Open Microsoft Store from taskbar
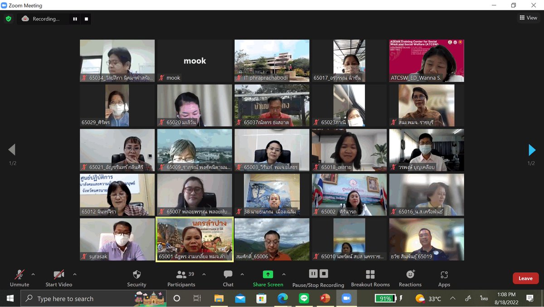Screen dimensions: 544x307 [x=261, y=298]
